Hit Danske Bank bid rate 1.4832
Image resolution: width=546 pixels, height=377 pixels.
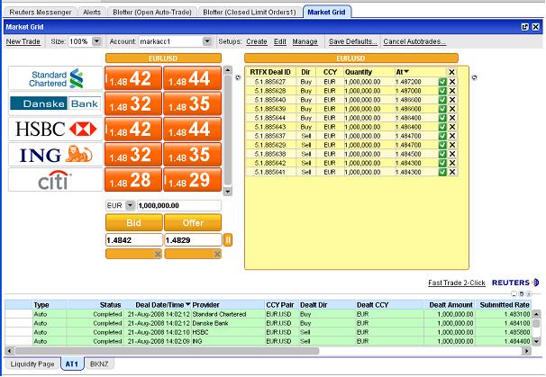tap(133, 103)
